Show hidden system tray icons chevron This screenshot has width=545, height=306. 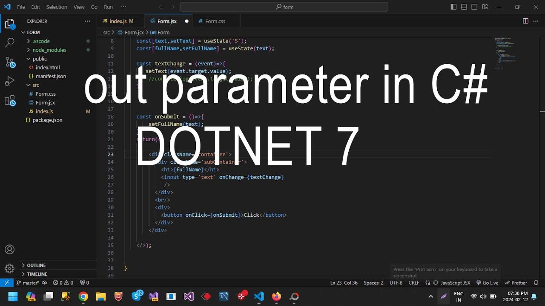(x=430, y=296)
